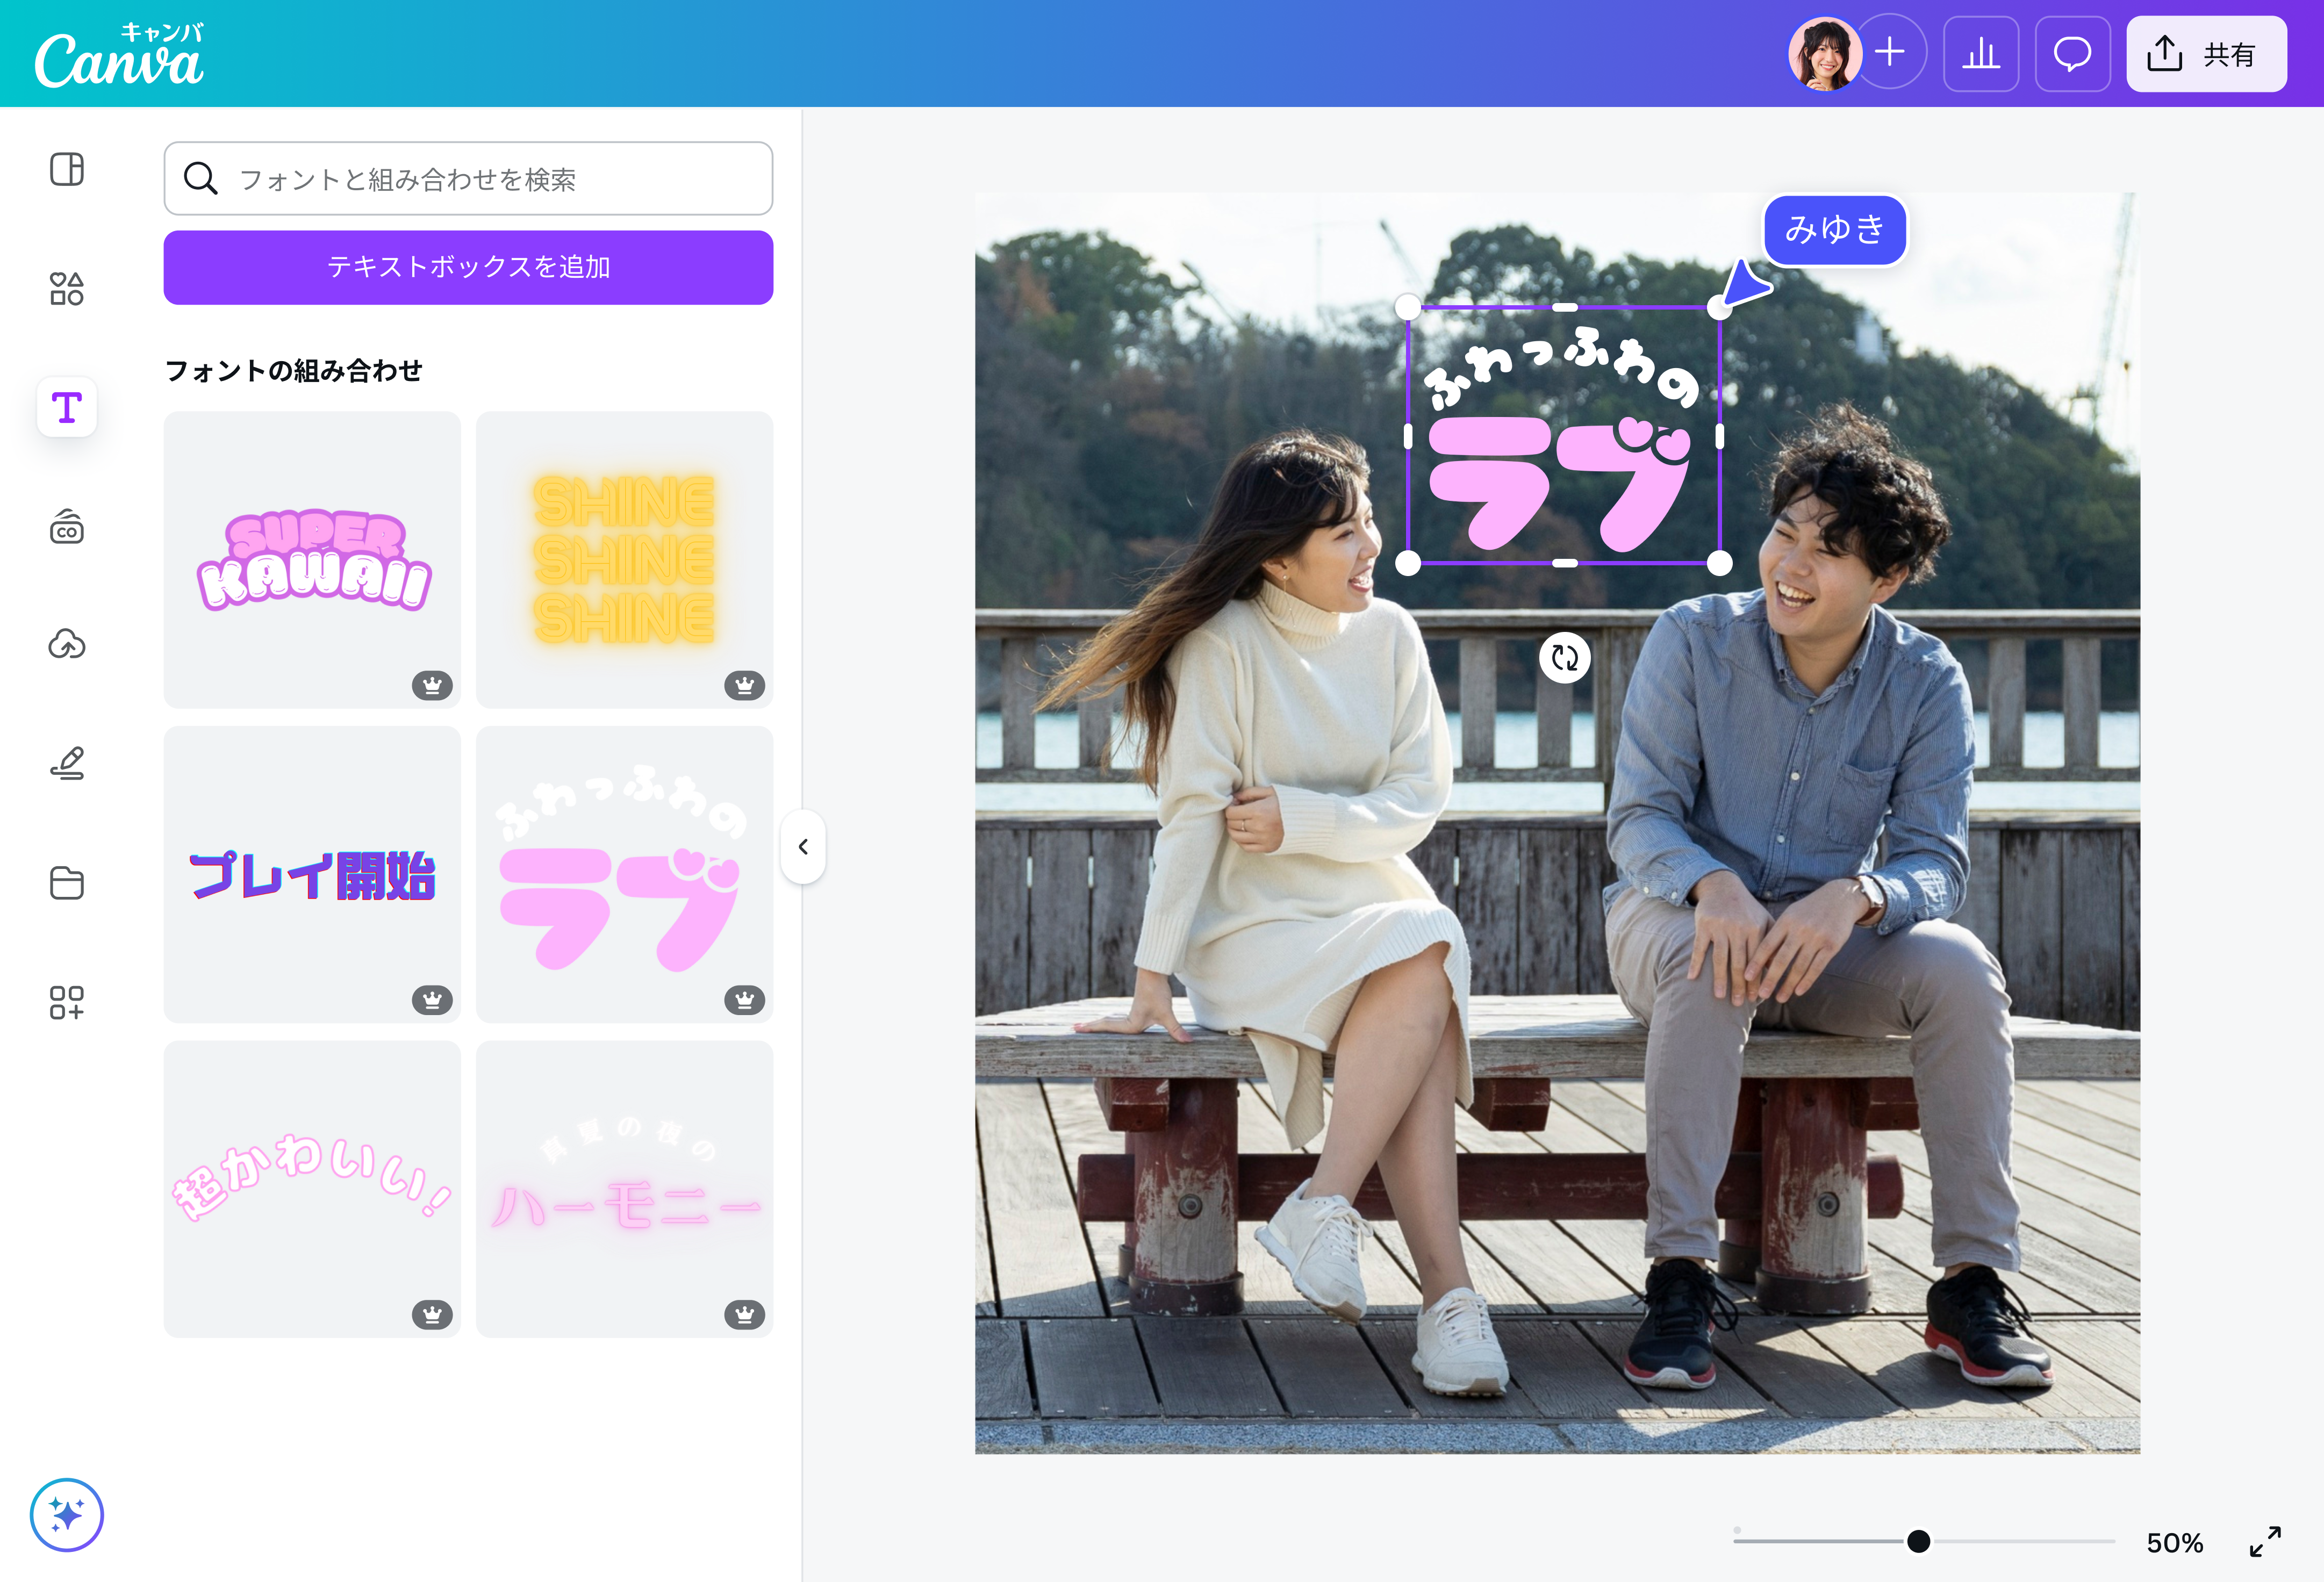Click the search magnifier icon
Viewport: 2324px width, 1582px height.
click(200, 179)
